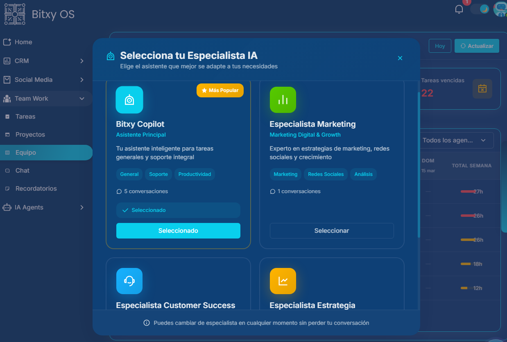Click the green Especialista Marketing bar chart icon
Viewport: 507px width, 342px height.
click(283, 99)
